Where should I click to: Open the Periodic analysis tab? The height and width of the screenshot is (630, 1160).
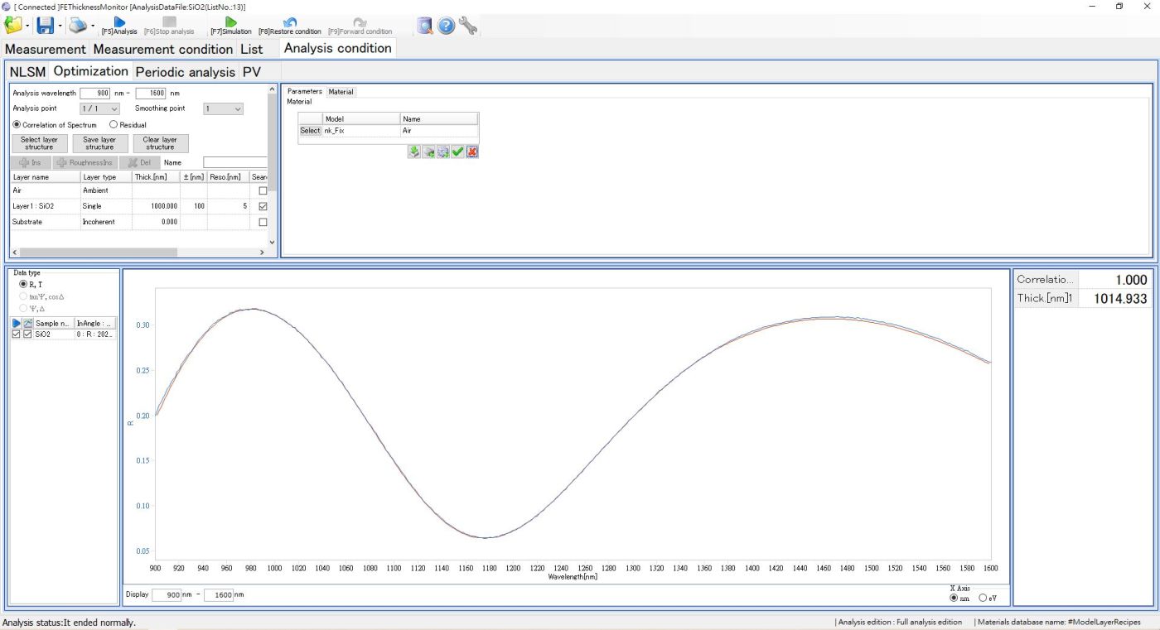click(186, 72)
